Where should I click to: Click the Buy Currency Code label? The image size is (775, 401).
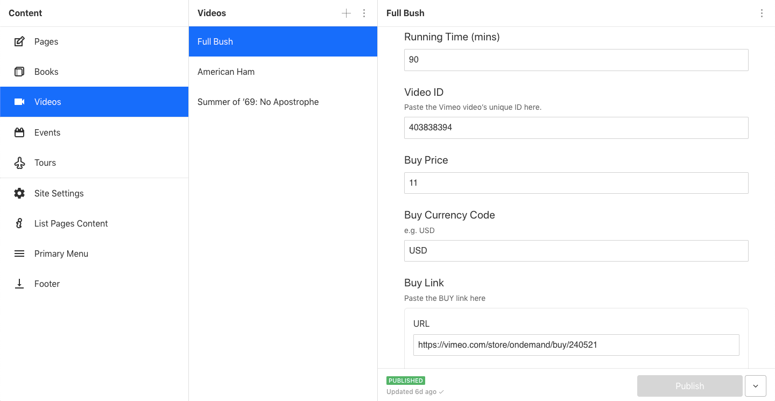click(x=449, y=215)
